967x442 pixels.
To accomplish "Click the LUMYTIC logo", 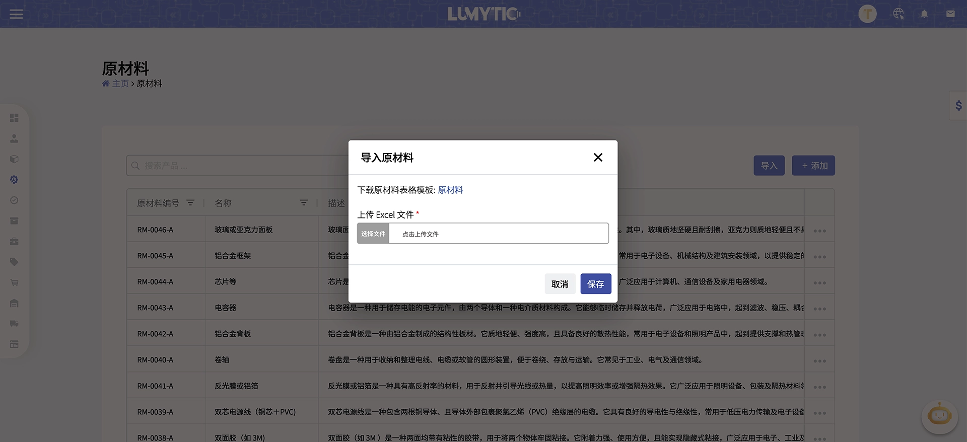I will tap(483, 14).
